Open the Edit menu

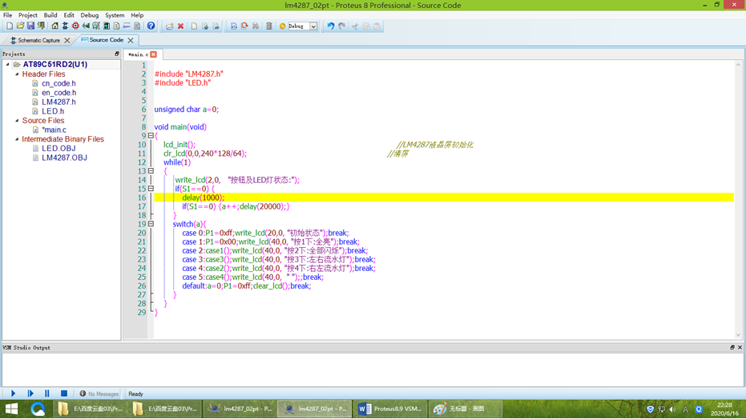[69, 15]
